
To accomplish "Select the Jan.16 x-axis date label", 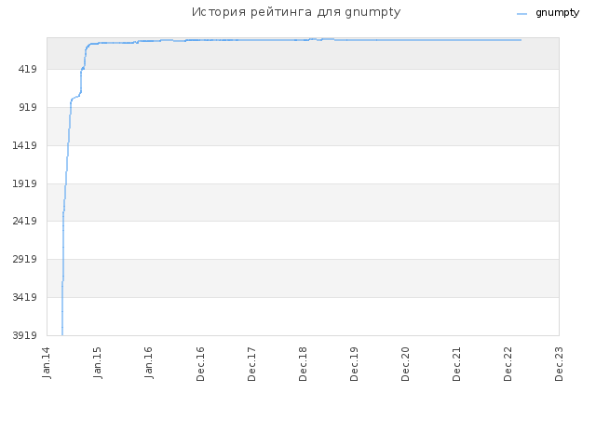I will click(149, 362).
